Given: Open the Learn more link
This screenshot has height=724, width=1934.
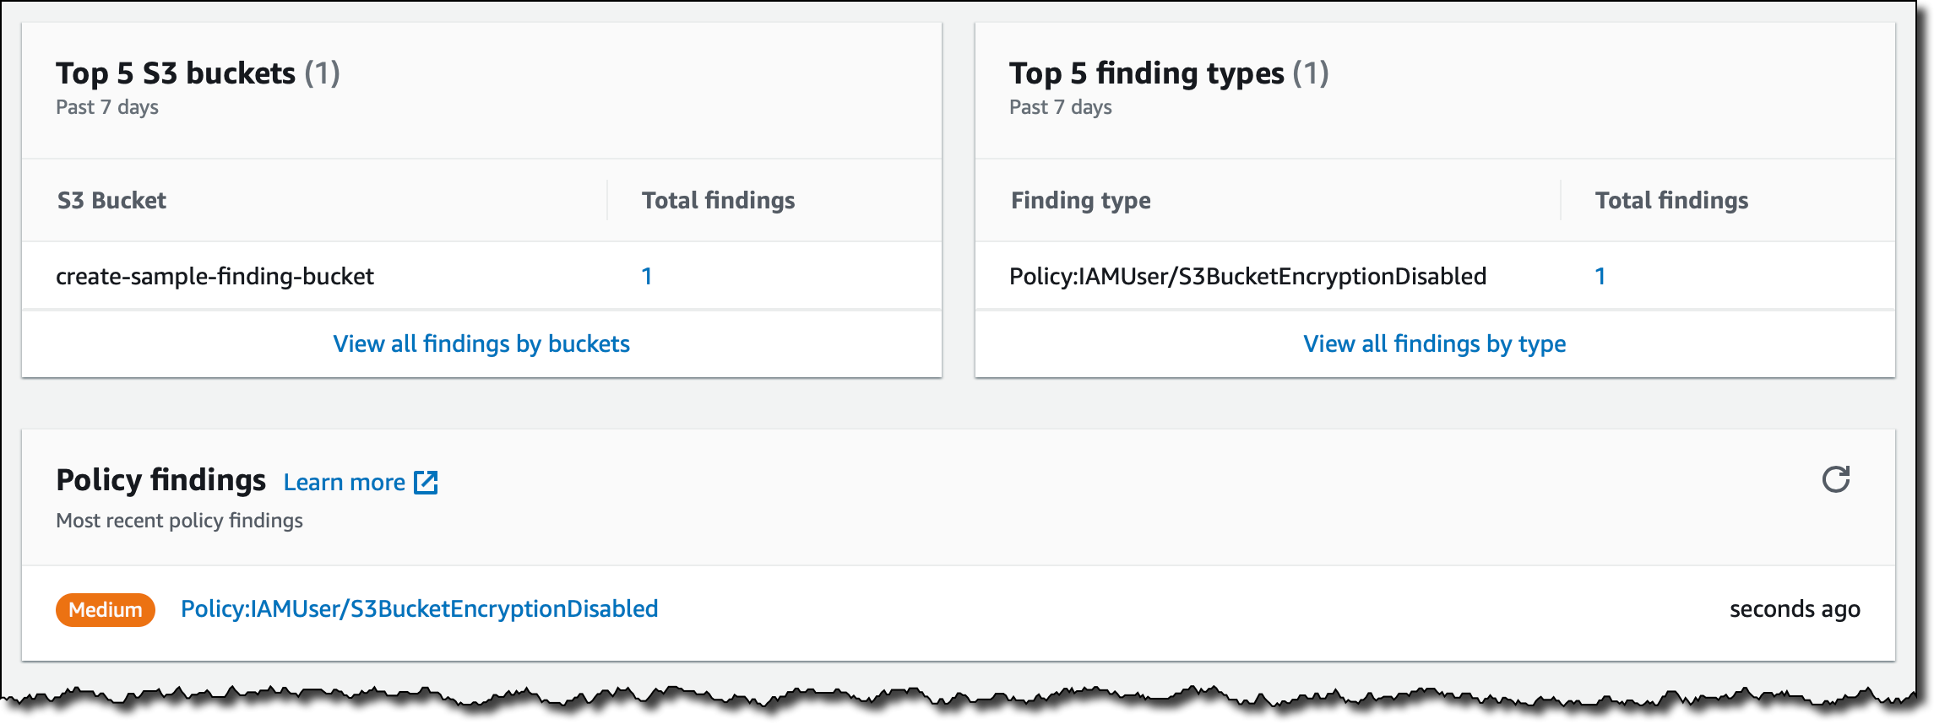Looking at the screenshot, I should point(345,482).
